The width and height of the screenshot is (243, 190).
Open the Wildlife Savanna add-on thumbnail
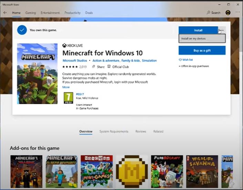pyautogui.click(x=202, y=171)
